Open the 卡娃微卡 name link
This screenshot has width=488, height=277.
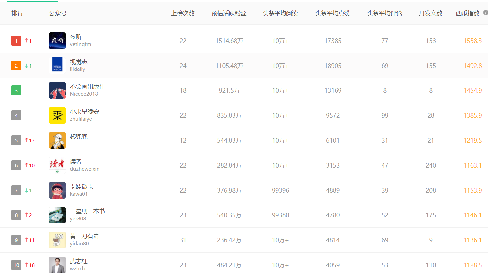[x=82, y=186]
